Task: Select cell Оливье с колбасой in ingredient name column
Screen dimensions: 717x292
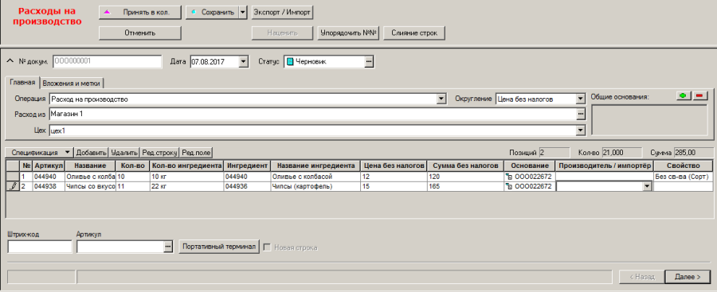Action: 315,177
